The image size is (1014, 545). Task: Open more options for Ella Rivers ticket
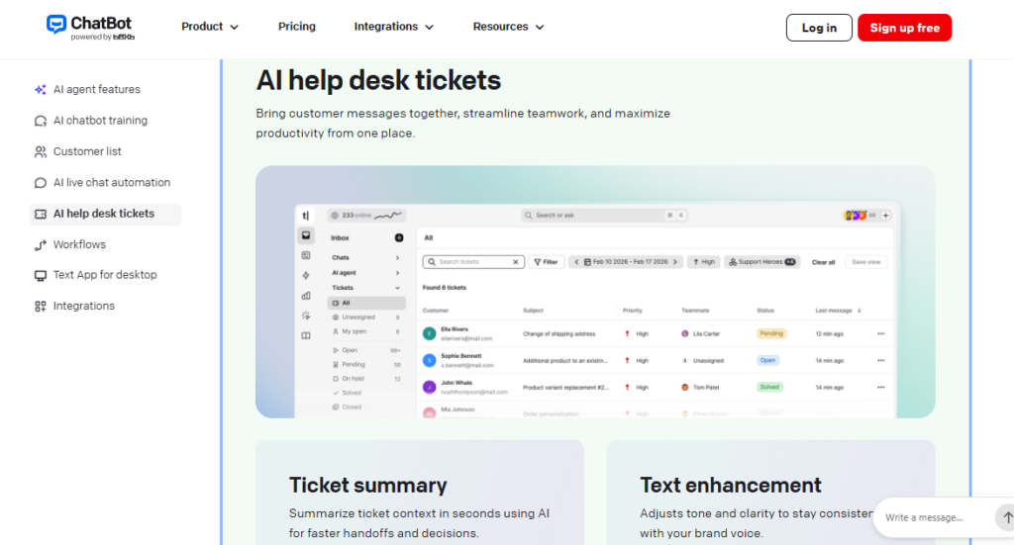tap(880, 334)
